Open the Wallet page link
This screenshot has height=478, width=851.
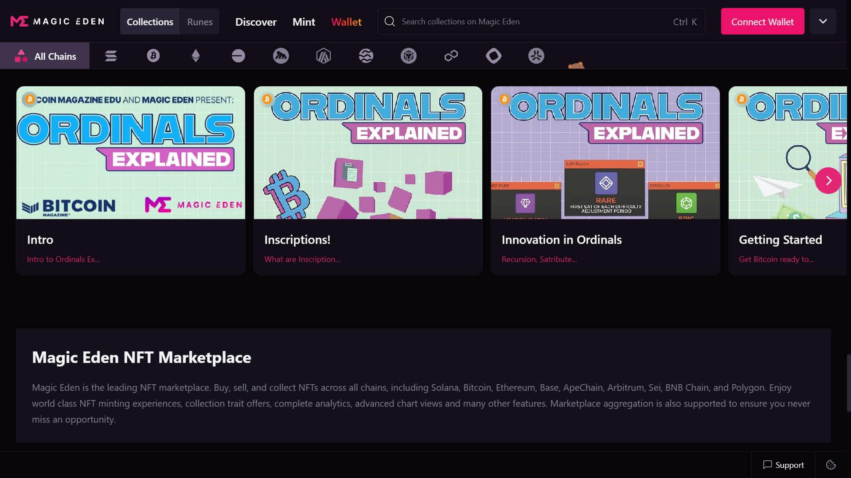pos(346,21)
